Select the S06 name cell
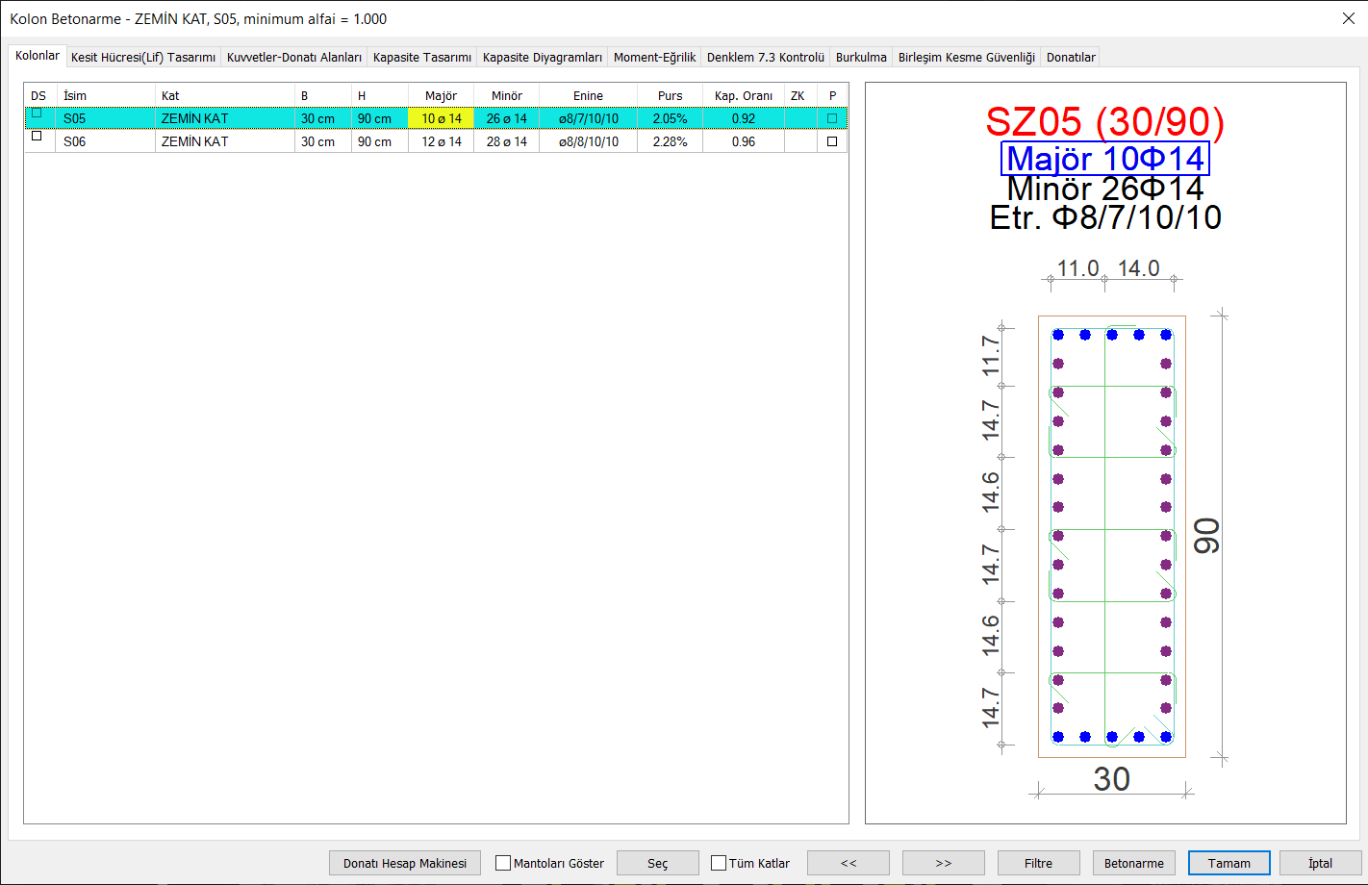This screenshot has height=885, width=1368. (x=106, y=141)
